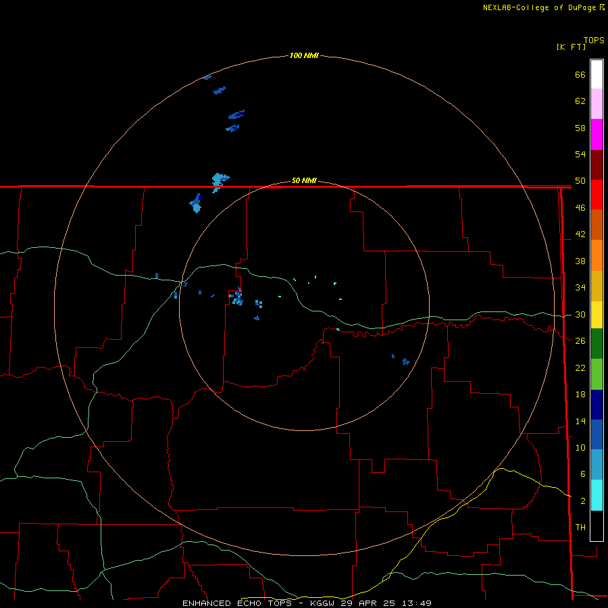Click the NEXLAB-College of DuPage text

pos(540,7)
